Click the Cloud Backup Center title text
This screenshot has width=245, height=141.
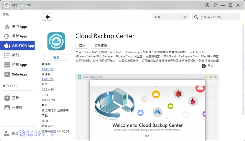105,36
